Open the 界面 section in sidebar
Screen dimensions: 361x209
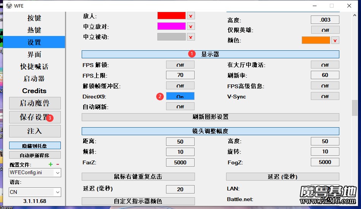tap(34, 55)
